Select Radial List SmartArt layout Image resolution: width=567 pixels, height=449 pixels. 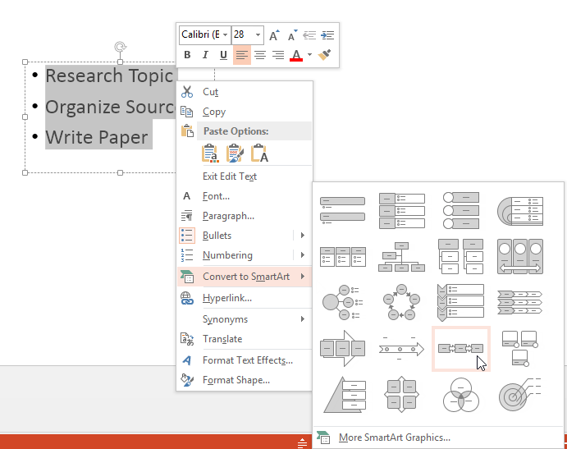(342, 302)
